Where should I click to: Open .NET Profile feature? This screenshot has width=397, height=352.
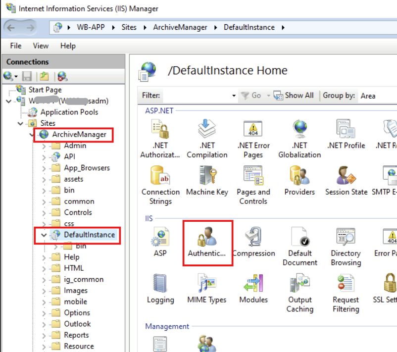(x=346, y=135)
